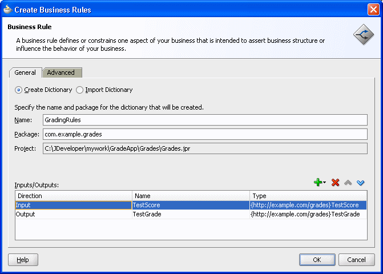This screenshot has width=383, height=274.
Task: Click the TestScore name cell
Action: tap(191, 205)
